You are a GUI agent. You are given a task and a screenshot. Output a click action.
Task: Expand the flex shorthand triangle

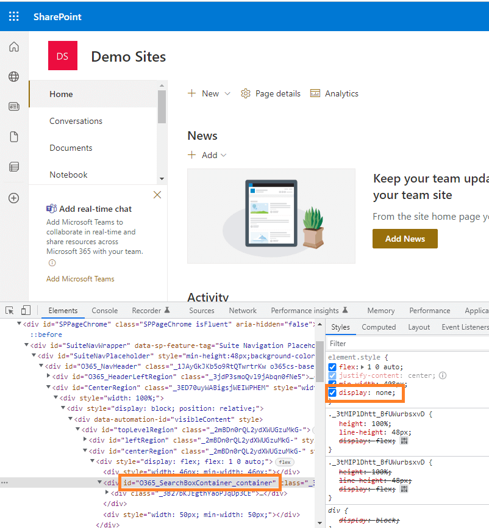point(363,367)
